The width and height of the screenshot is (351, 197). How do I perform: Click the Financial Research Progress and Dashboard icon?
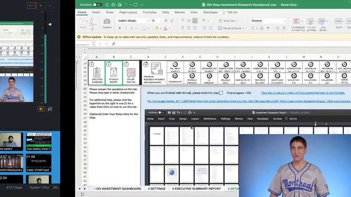[154, 73]
